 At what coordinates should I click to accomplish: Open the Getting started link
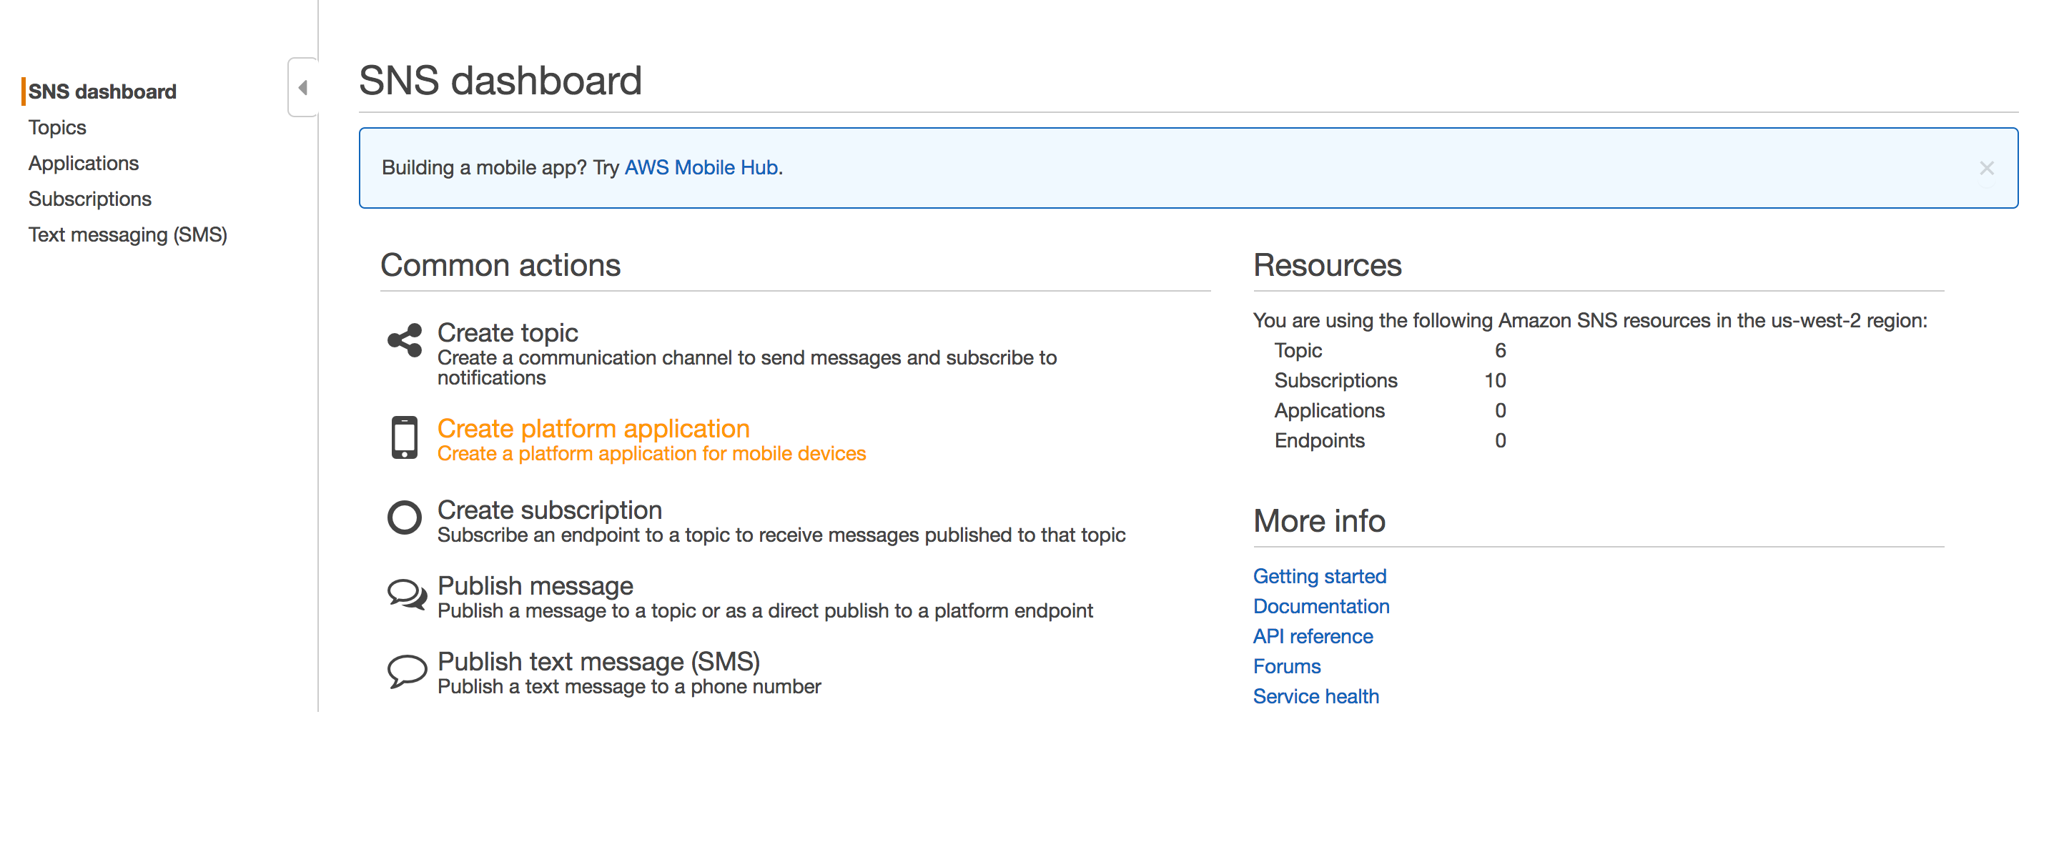coord(1319,576)
